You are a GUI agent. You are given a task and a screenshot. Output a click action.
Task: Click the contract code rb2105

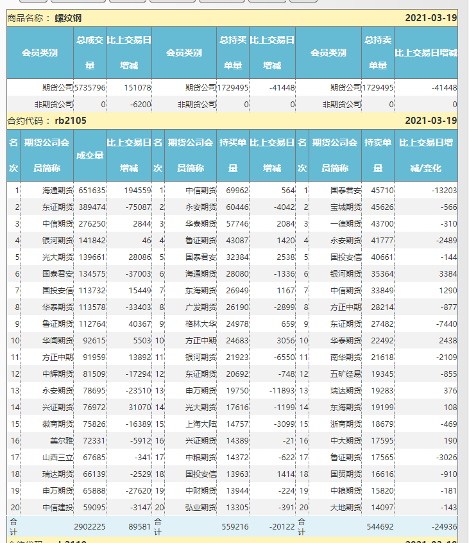tap(71, 121)
